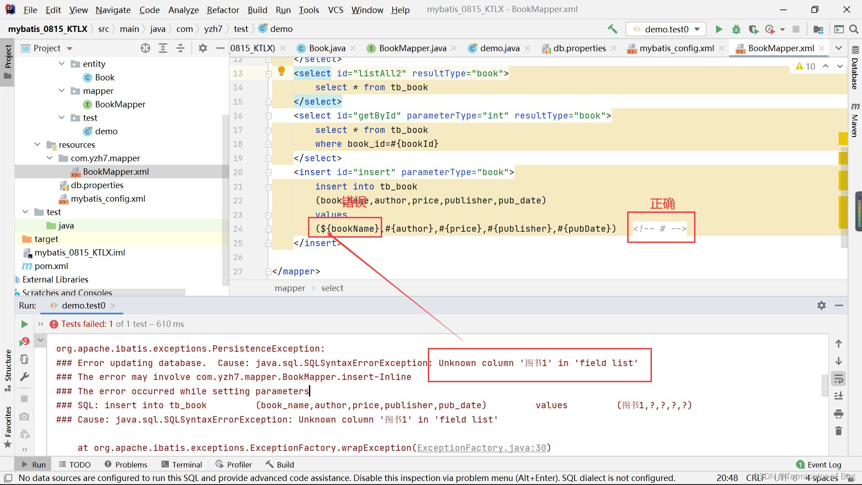862x485 pixels.
Task: Run with coverage using the toolbar icon
Action: click(x=753, y=29)
